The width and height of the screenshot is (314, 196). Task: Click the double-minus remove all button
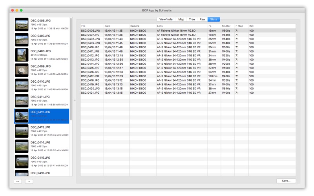pyautogui.click(x=18, y=181)
